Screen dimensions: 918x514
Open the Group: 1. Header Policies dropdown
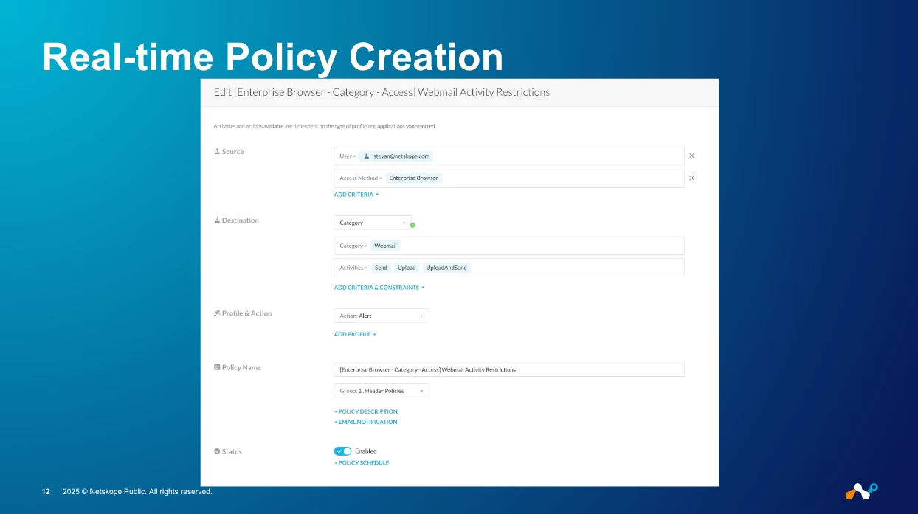tap(382, 391)
